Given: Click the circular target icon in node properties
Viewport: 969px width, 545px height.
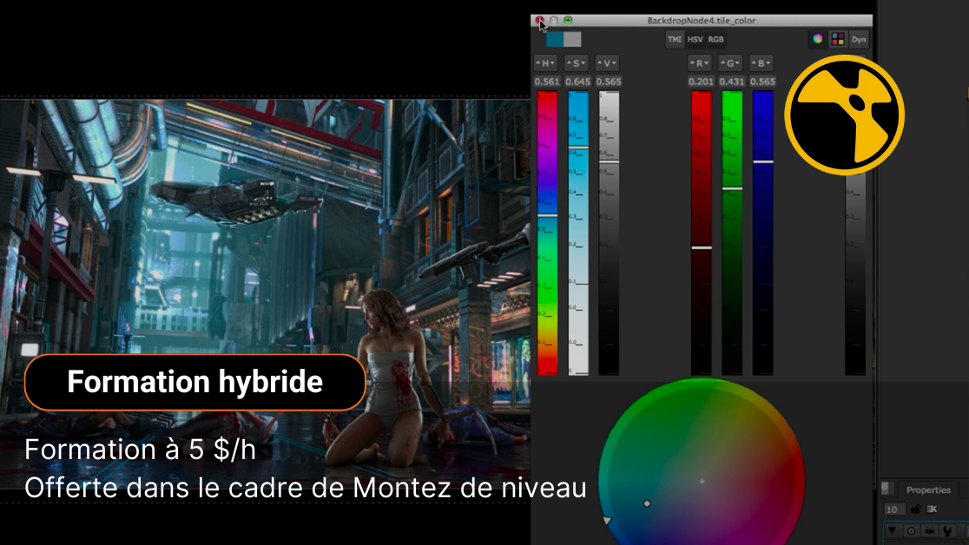Looking at the screenshot, I should pyautogui.click(x=912, y=531).
